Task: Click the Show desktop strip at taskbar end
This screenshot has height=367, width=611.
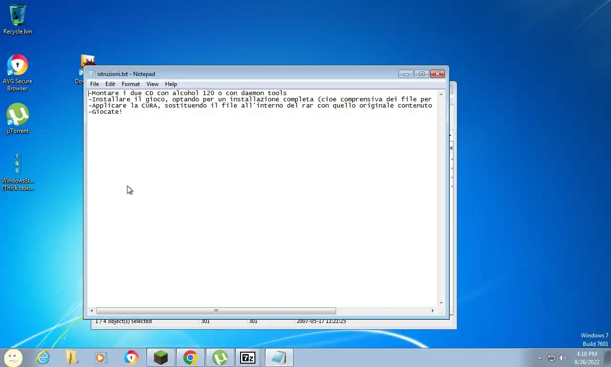Action: (x=607, y=357)
